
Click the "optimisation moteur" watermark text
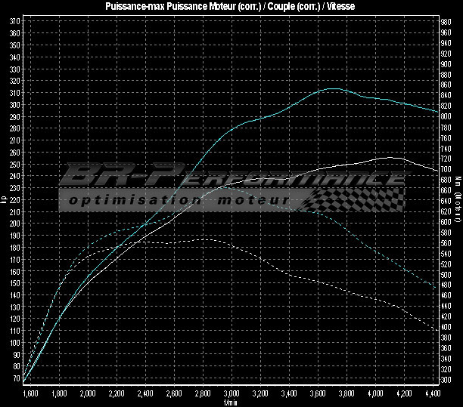point(179,200)
